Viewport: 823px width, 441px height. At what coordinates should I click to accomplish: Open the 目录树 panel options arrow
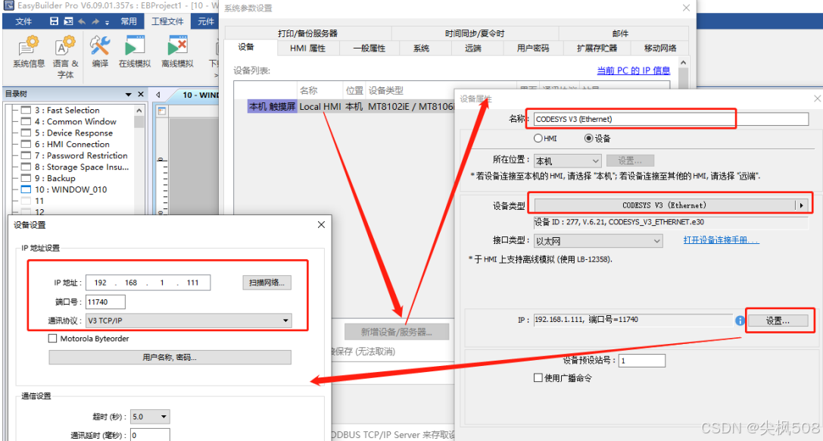(x=129, y=95)
